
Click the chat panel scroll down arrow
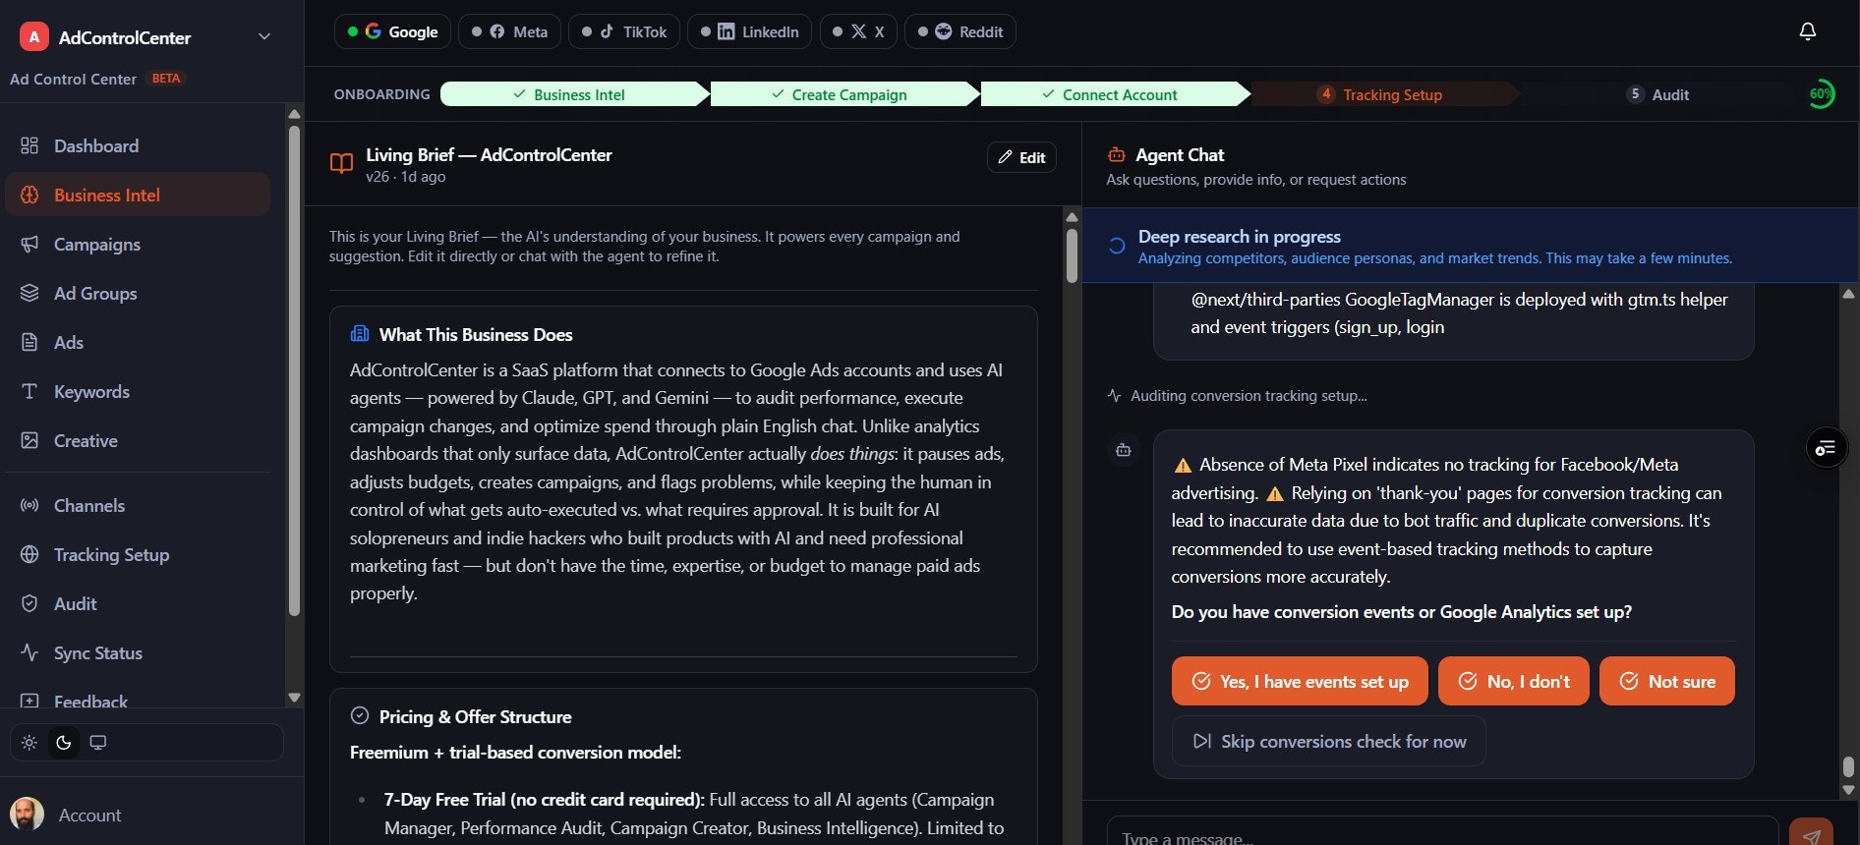click(x=1848, y=790)
